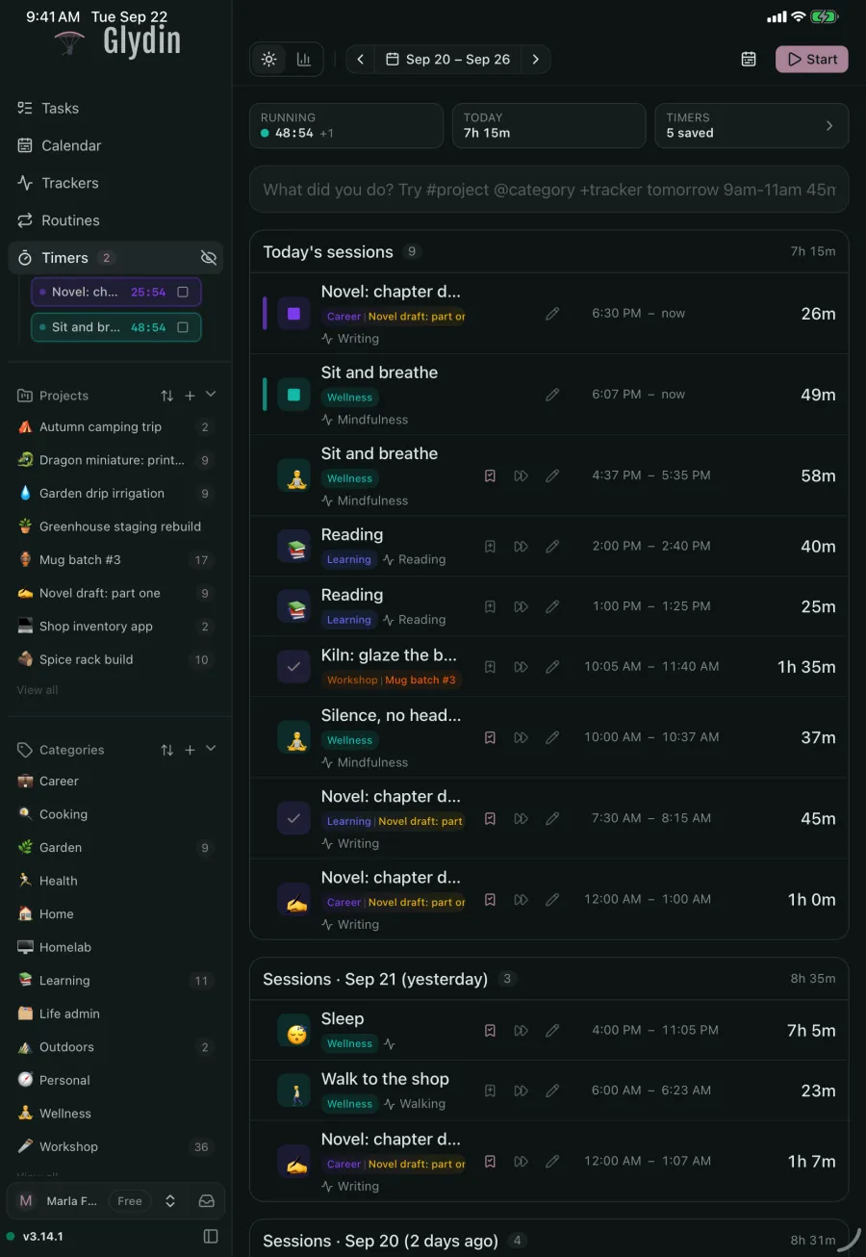Collapse the sidebar with the panel icon
The width and height of the screenshot is (866, 1257).
click(x=211, y=1236)
